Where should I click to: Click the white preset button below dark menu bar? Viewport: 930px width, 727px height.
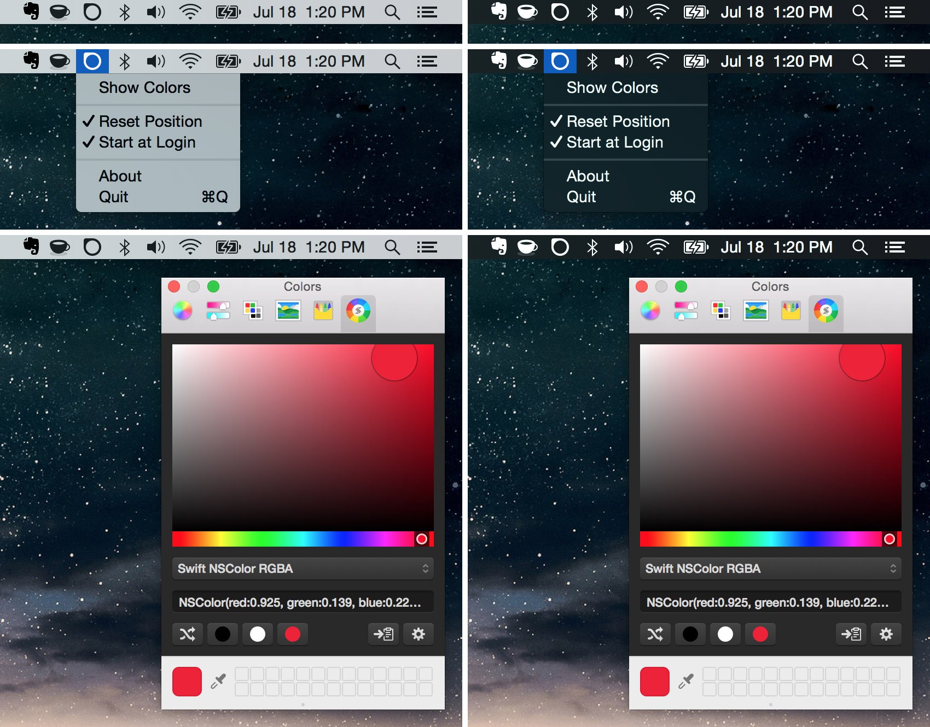(725, 634)
